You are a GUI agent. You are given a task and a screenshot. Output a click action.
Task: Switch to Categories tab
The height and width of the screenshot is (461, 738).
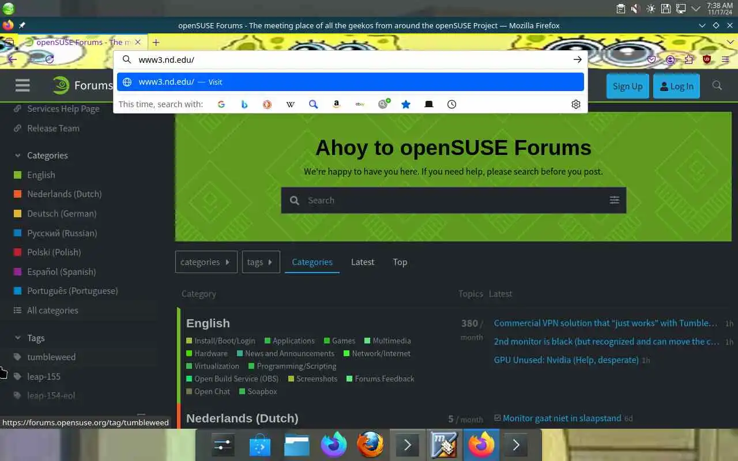pyautogui.click(x=312, y=262)
